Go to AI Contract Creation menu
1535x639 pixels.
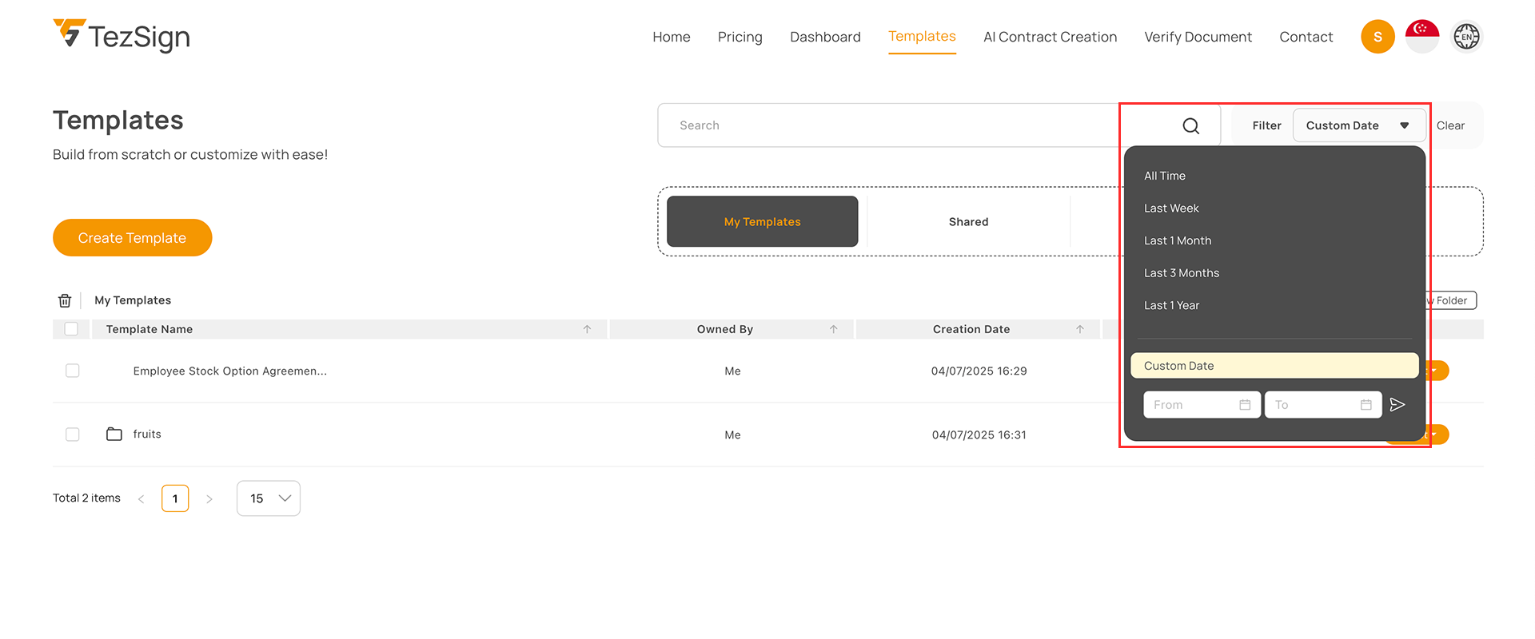coord(1050,37)
